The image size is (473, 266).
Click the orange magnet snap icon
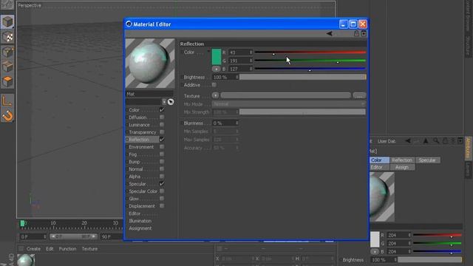7,116
